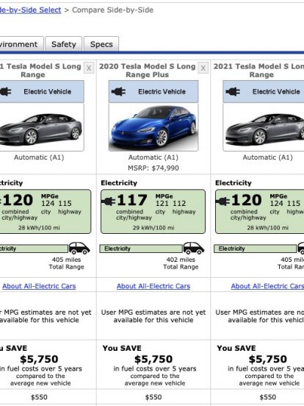Remove the 2020 Tesla Model S column
The width and height of the screenshot is (304, 406).
click(203, 68)
